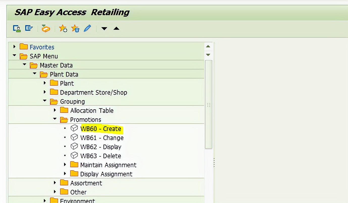
Task: Expand the Maintain Assignment node arrow
Action: 65,164
